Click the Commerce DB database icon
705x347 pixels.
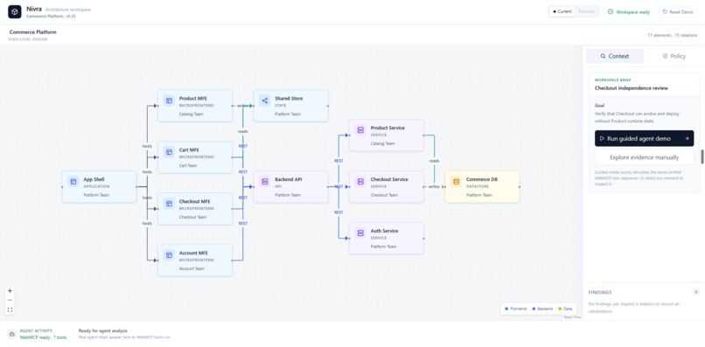tap(457, 182)
